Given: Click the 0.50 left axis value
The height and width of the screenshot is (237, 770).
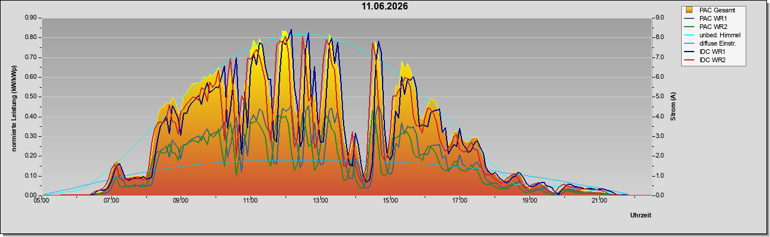Looking at the screenshot, I should click(x=31, y=97).
